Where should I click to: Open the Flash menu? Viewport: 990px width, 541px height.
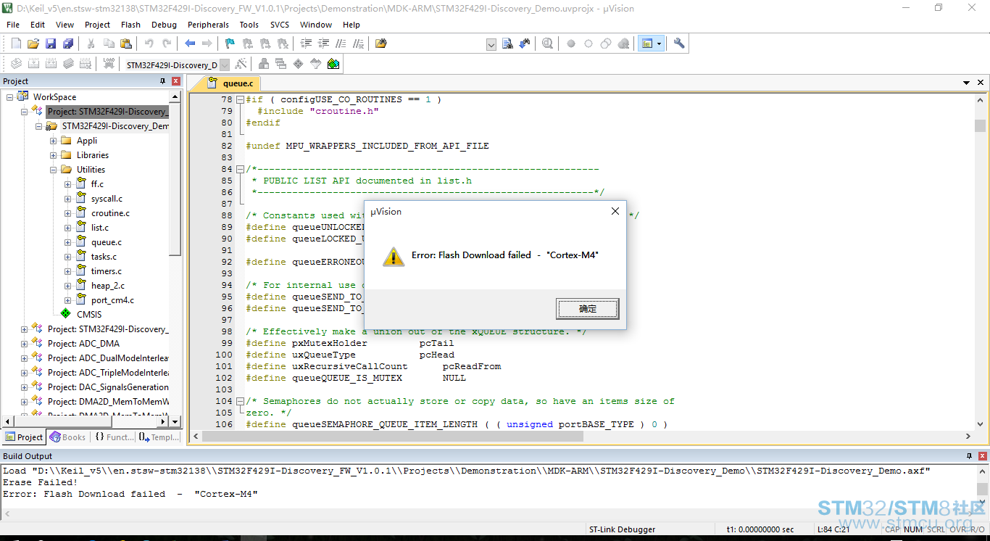pos(131,25)
